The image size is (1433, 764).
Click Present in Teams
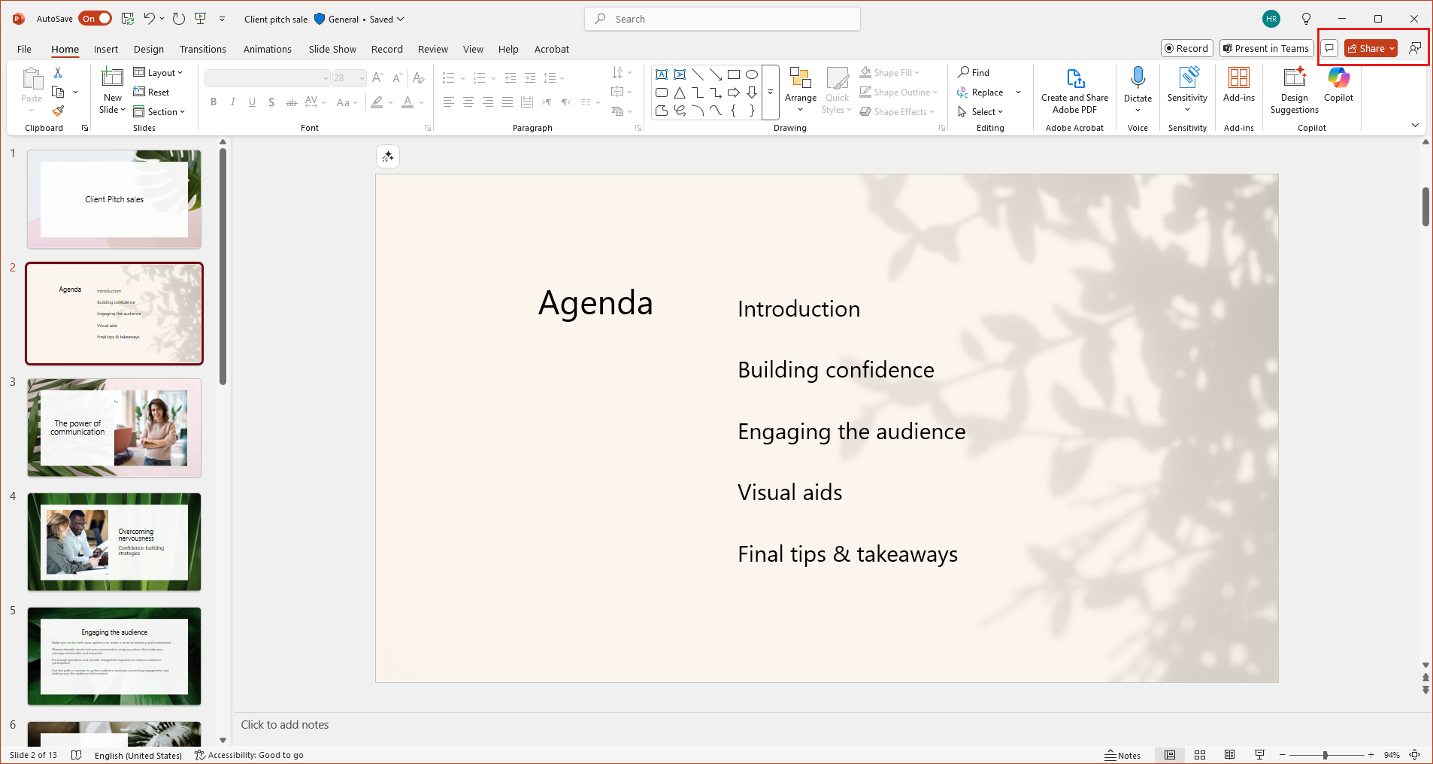1266,48
